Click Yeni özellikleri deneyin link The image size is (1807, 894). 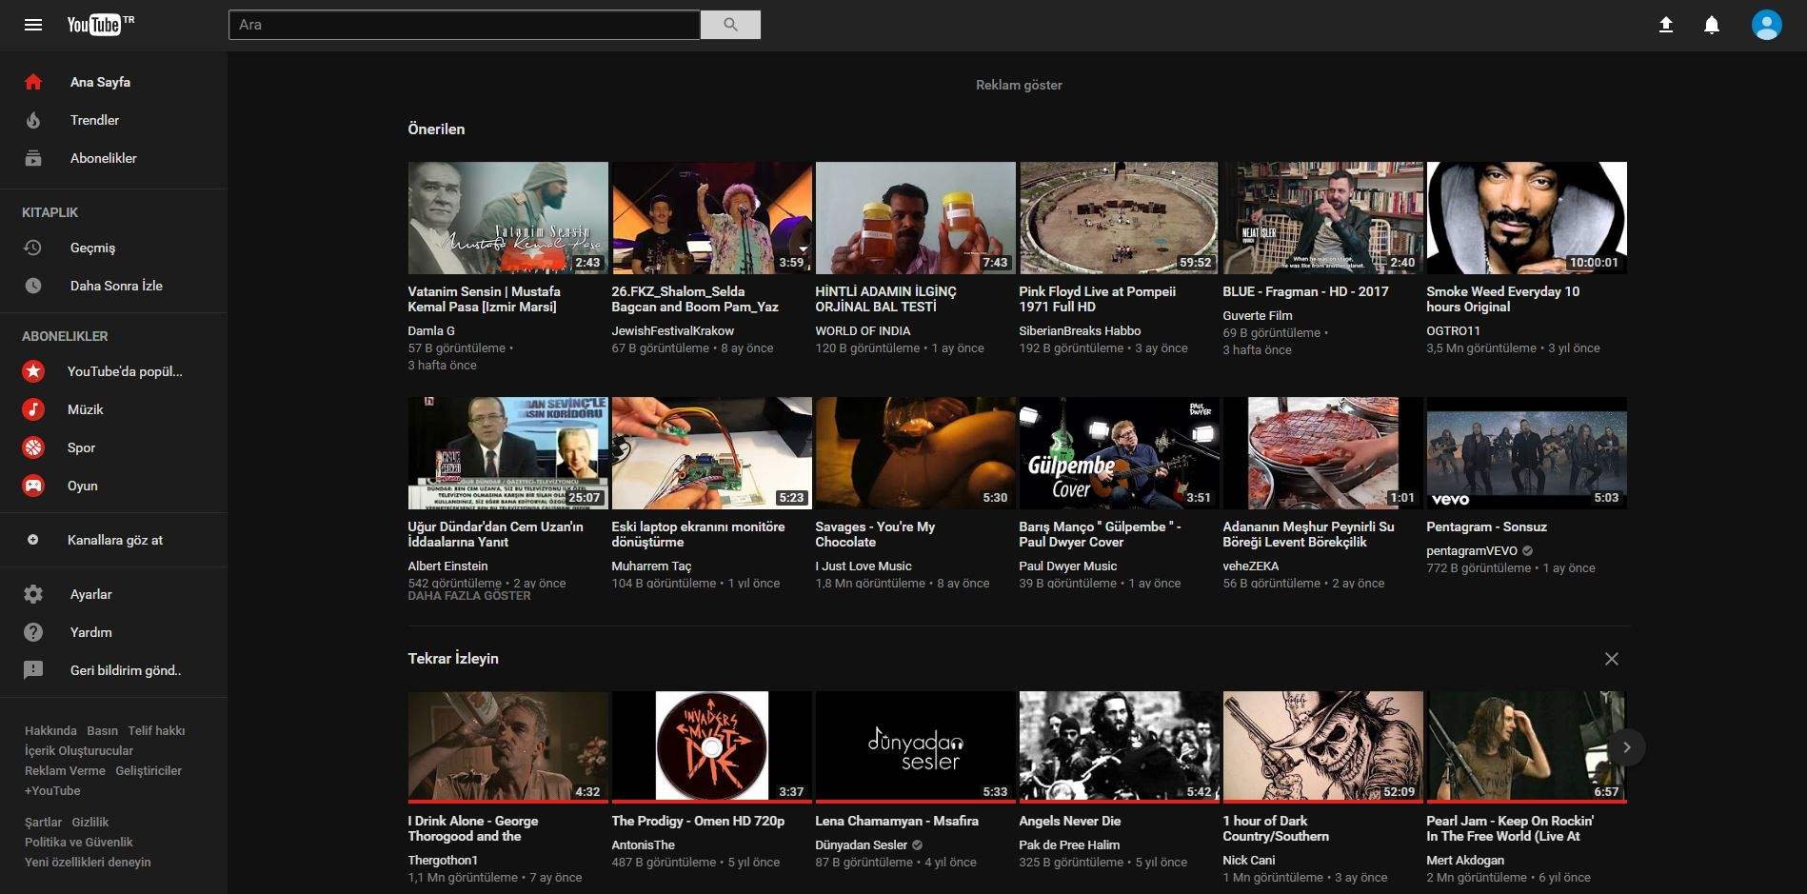(x=88, y=863)
